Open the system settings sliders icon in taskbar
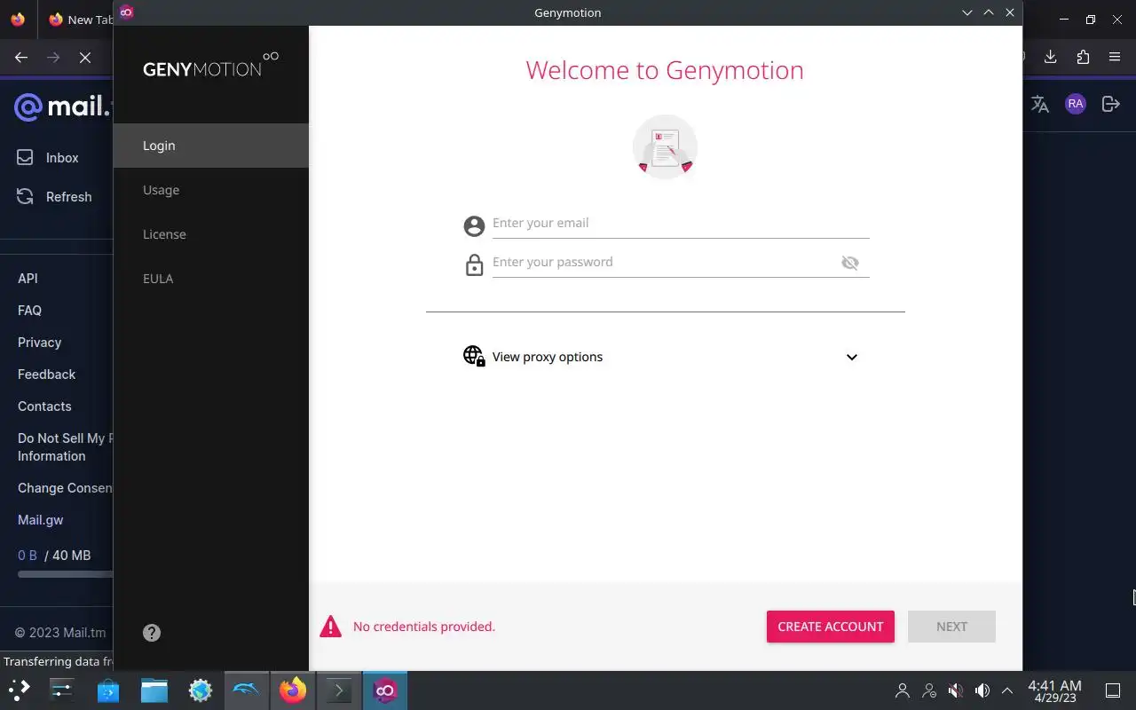Screen dimensions: 1136x710 pos(61,690)
